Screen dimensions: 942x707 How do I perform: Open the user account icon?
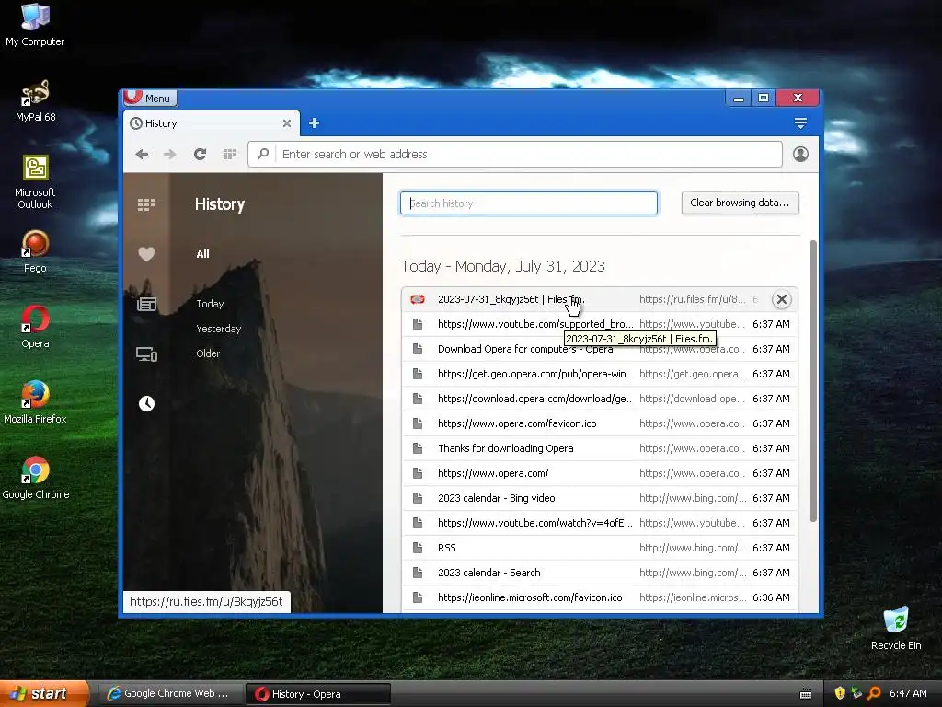(x=800, y=154)
